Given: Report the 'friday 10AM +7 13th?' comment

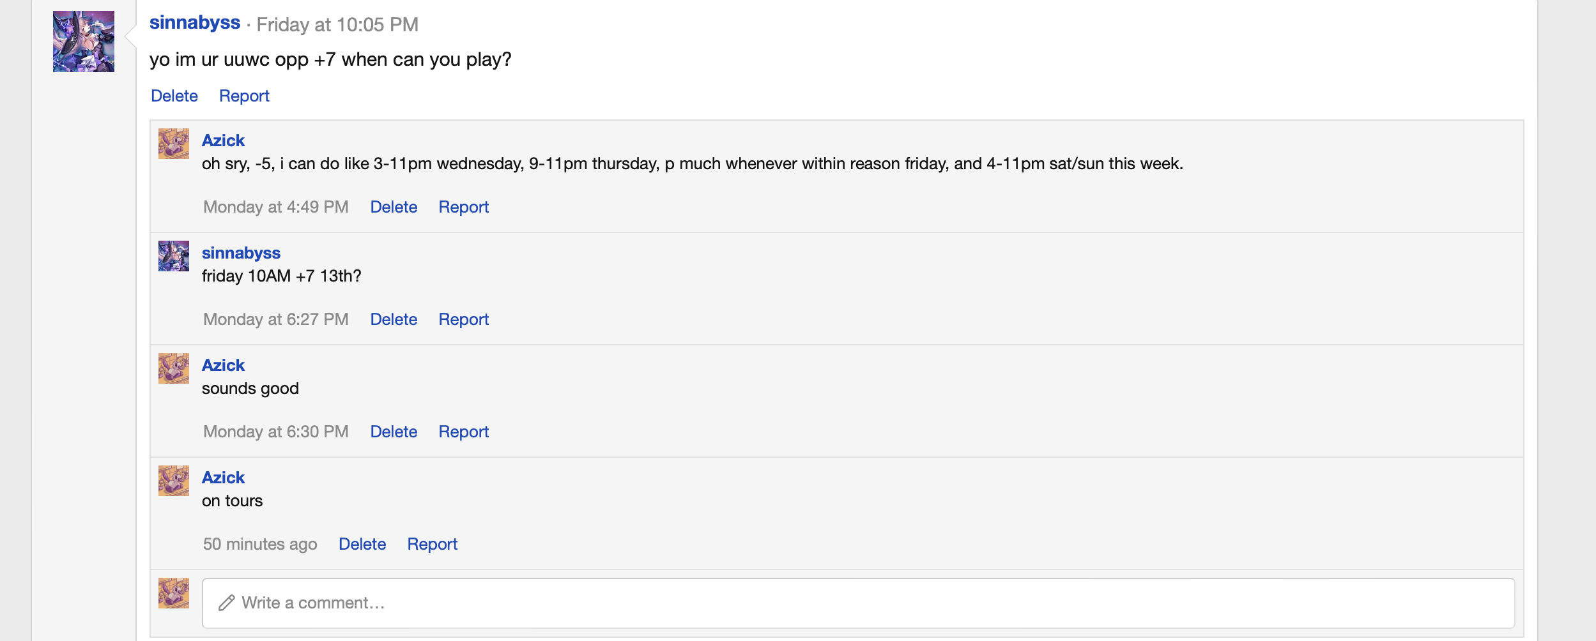Looking at the screenshot, I should 463,319.
